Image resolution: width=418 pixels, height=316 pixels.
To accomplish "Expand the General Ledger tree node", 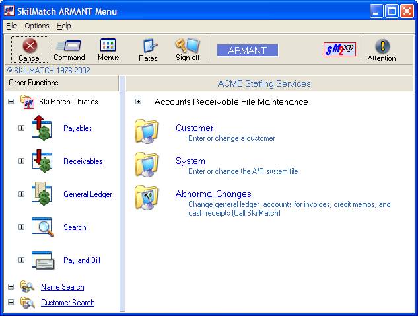I will pos(21,194).
